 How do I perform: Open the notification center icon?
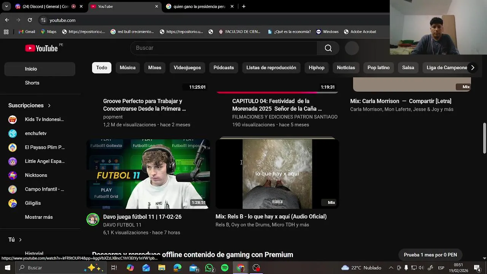[477, 268]
